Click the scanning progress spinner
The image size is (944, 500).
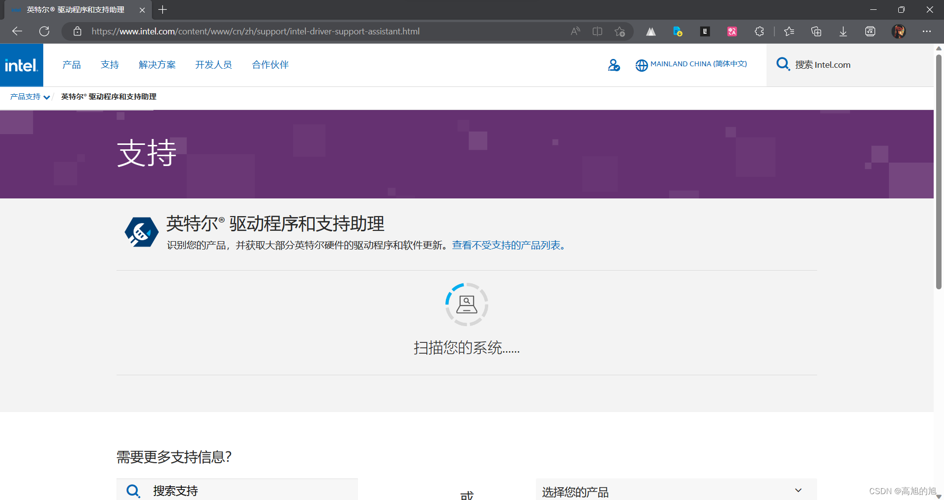tap(467, 305)
